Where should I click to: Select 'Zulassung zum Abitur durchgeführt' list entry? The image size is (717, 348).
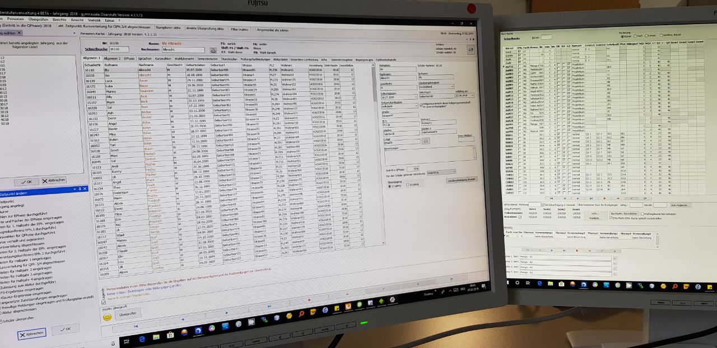coord(29,285)
